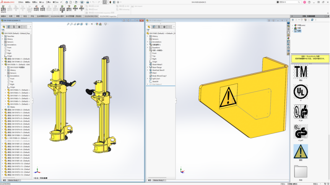Expand the Annotations node in right part tree
Viewport: 330px width, 185px height.
(x=147, y=42)
